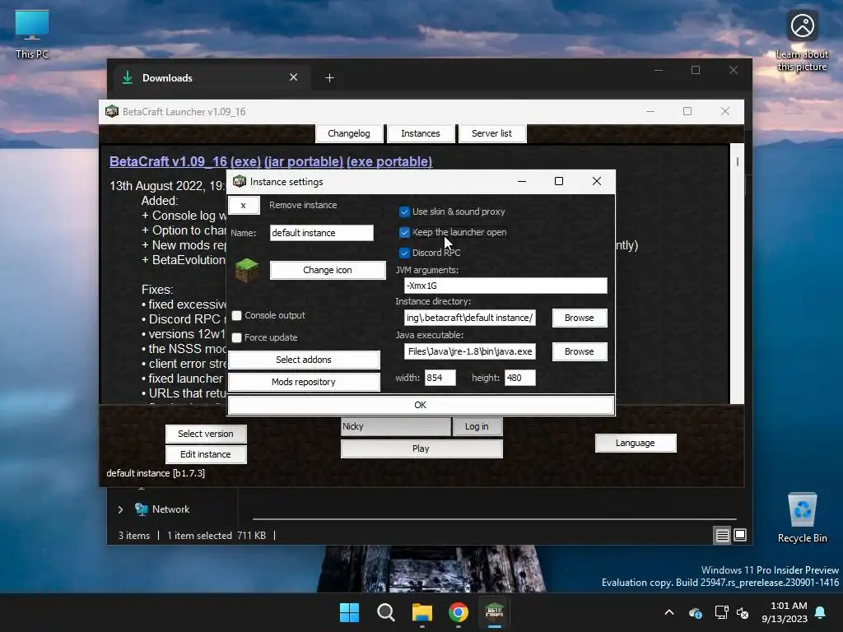The height and width of the screenshot is (632, 843).
Task: Click BetaCraft launcher taskbar icon
Action: tap(494, 612)
